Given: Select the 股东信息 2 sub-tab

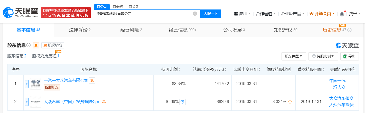Looking at the screenshot, I should coord(17,56).
